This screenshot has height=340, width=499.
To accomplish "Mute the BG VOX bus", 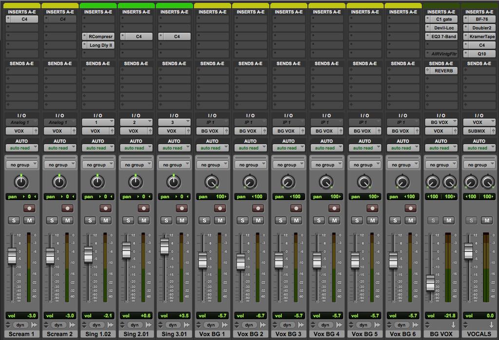I will 449,220.
